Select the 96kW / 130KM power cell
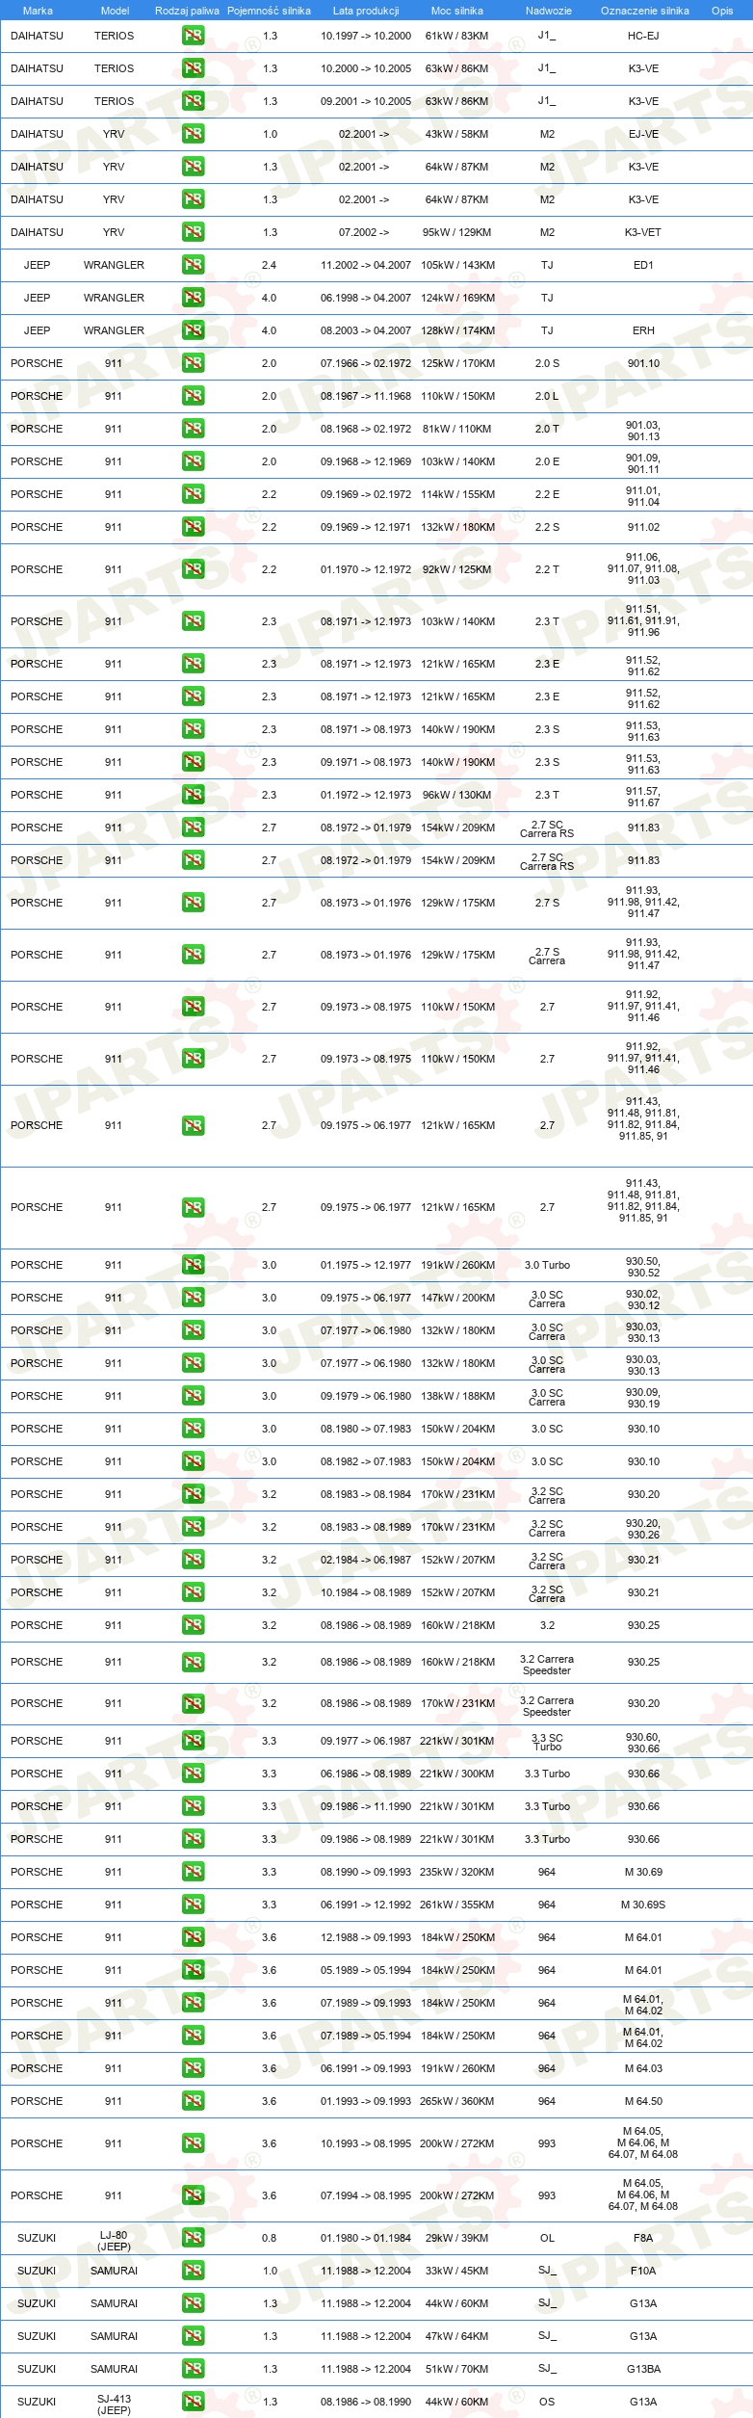 pos(456,795)
